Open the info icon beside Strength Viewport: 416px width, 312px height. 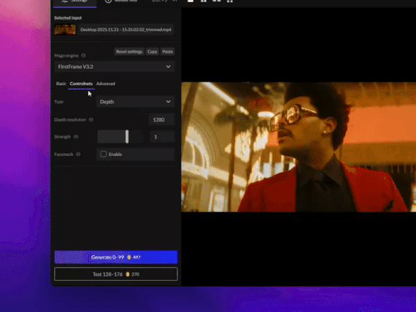tap(76, 137)
